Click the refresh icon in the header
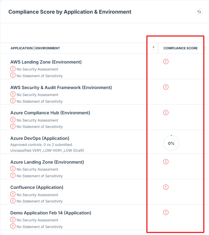This screenshot has width=209, height=235. pyautogui.click(x=199, y=12)
